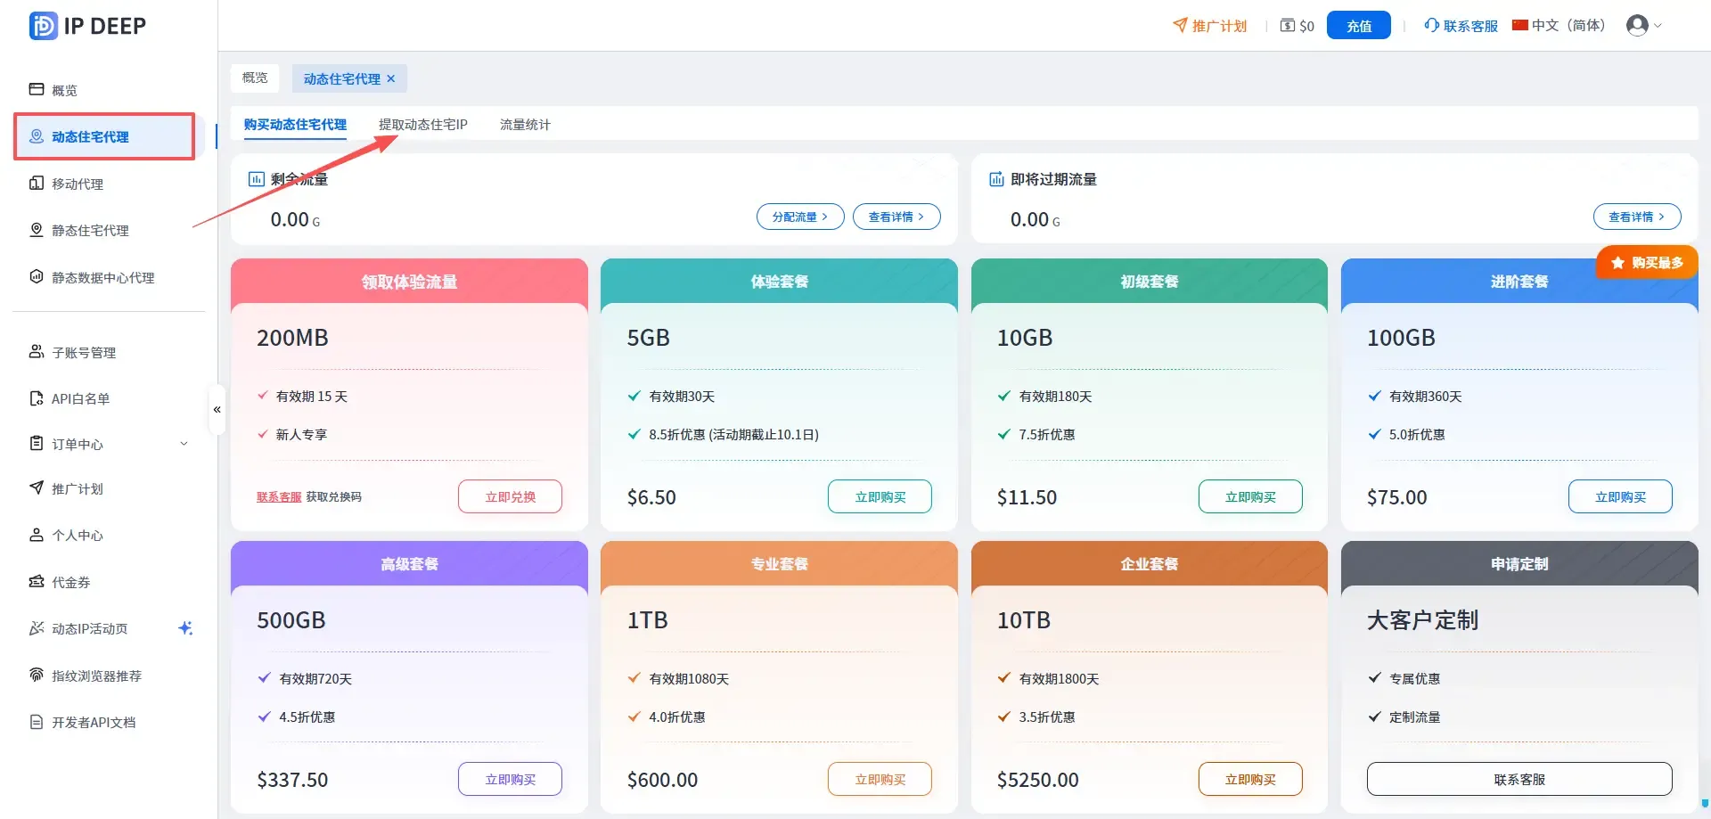Click the 专业套餐 card header
The height and width of the screenshot is (819, 1711).
tap(779, 564)
